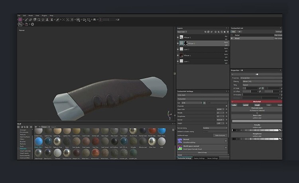This screenshot has height=183, width=299.
Task: Click the Undo stack bar
Action: (x=203, y=95)
